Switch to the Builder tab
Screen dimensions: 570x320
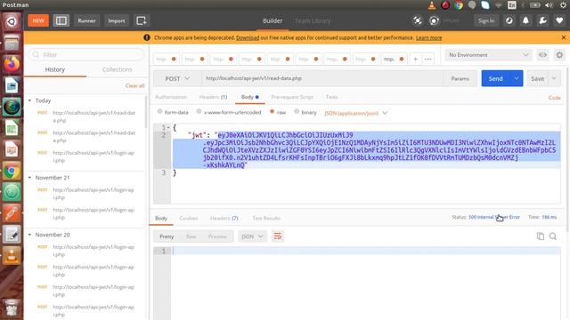pos(273,20)
